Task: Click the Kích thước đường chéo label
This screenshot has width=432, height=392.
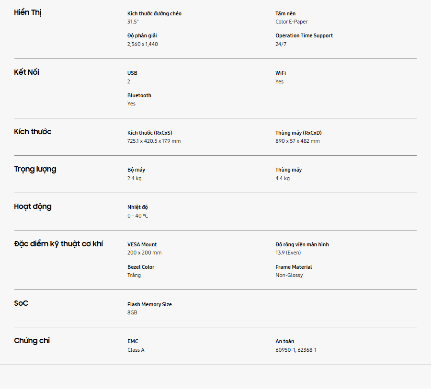Action: 154,13
